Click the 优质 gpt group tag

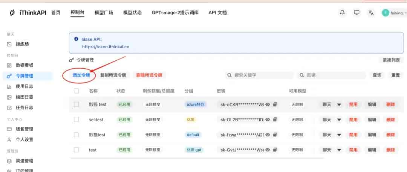coord(194,150)
